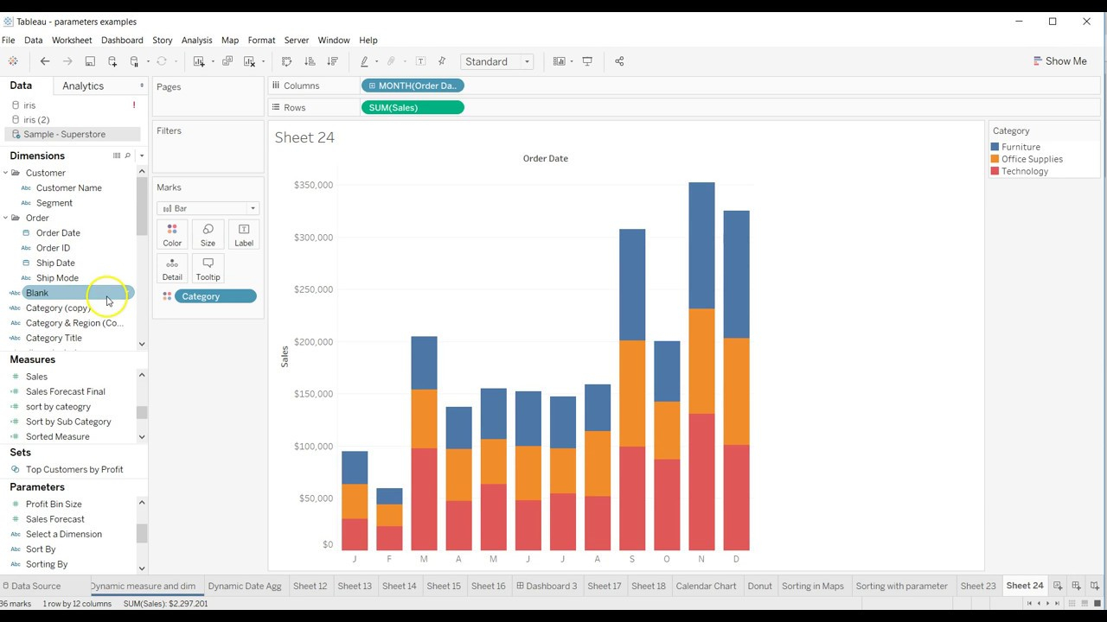The height and width of the screenshot is (622, 1107).
Task: Open the Size card in Marks
Action: 208,234
